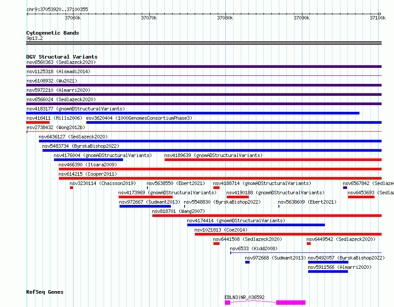
Task: Click the nsv4176004 gnomAD blue bar
Action: click(x=89, y=160)
